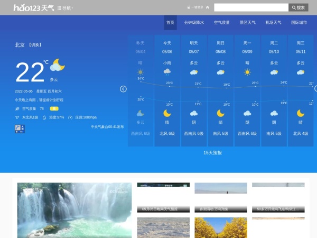This screenshot has width=317, height=238.
Task: Click inside the search input field
Action: pyautogui.click(x=250, y=7)
